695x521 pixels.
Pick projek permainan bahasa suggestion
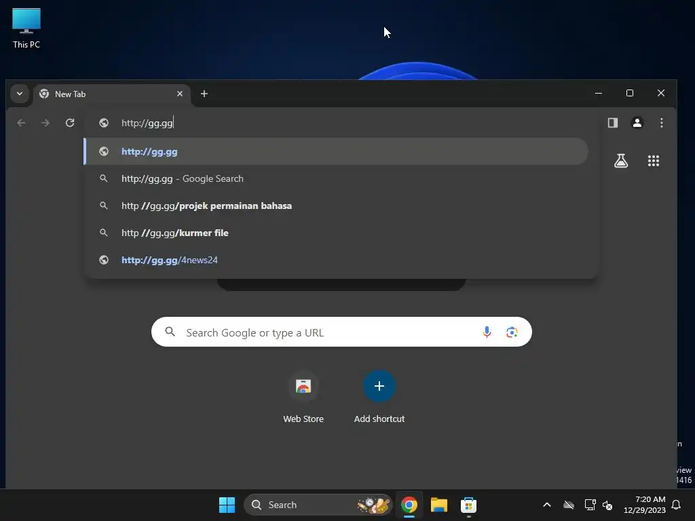336,206
